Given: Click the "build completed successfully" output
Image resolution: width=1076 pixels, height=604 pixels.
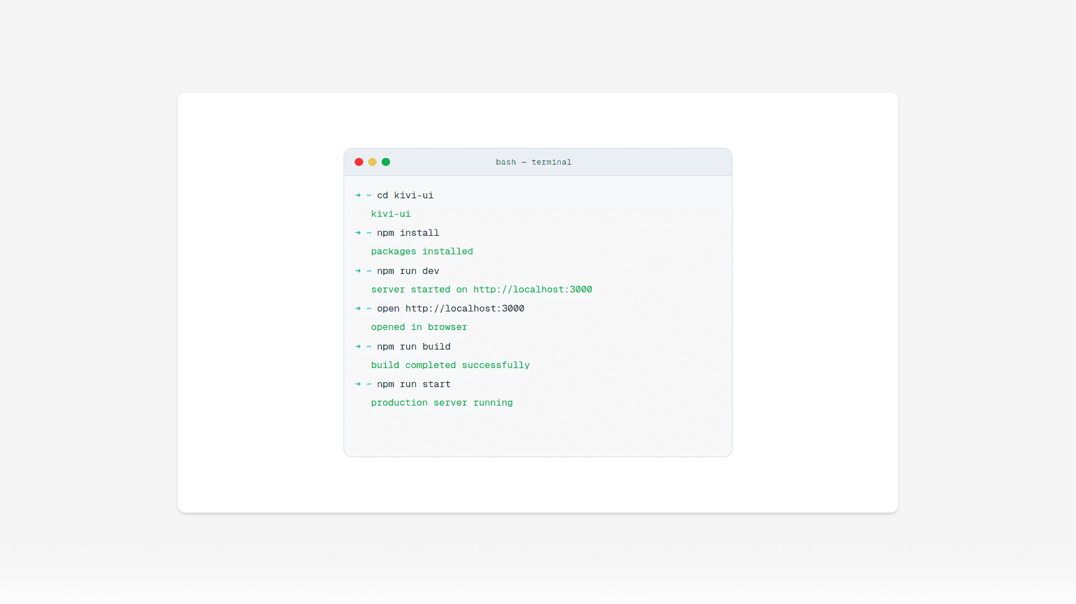Looking at the screenshot, I should [451, 365].
